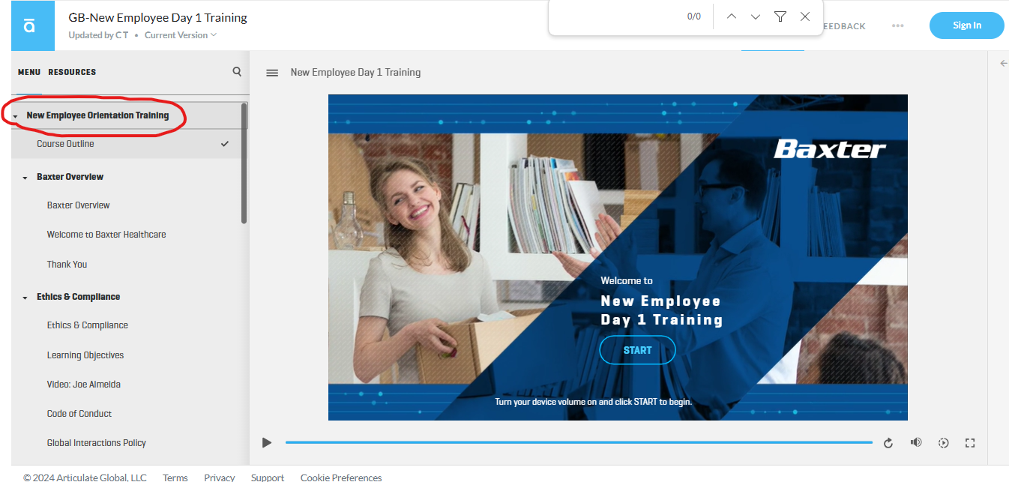Screen dimensions: 1009x482
Task: Mute audio with the volume speaker icon
Action: tap(916, 442)
